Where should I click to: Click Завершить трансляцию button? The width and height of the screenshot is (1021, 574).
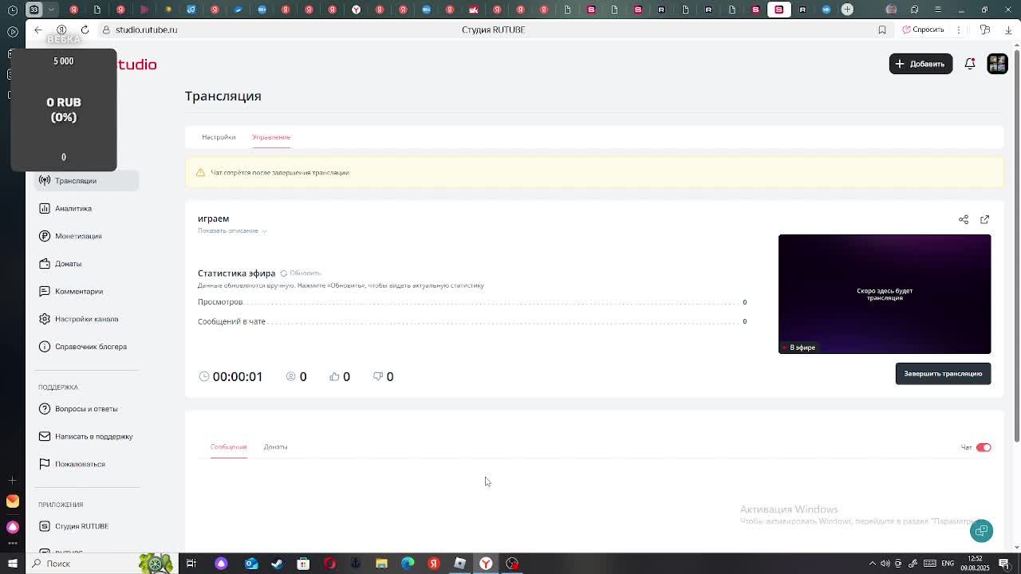point(943,374)
